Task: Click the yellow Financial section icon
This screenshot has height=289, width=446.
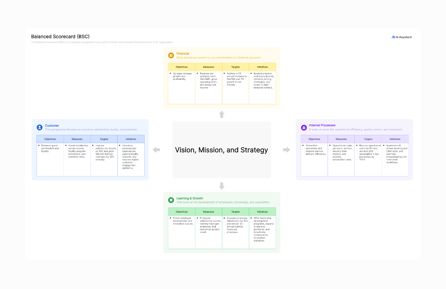Action: click(171, 55)
